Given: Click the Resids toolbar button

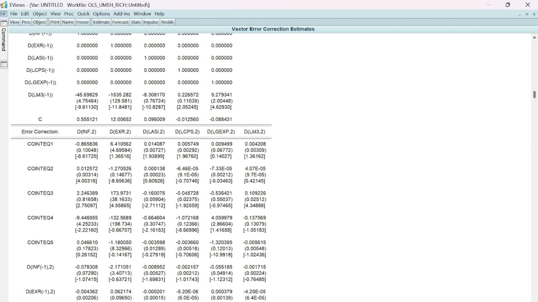Looking at the screenshot, I should pos(167,22).
